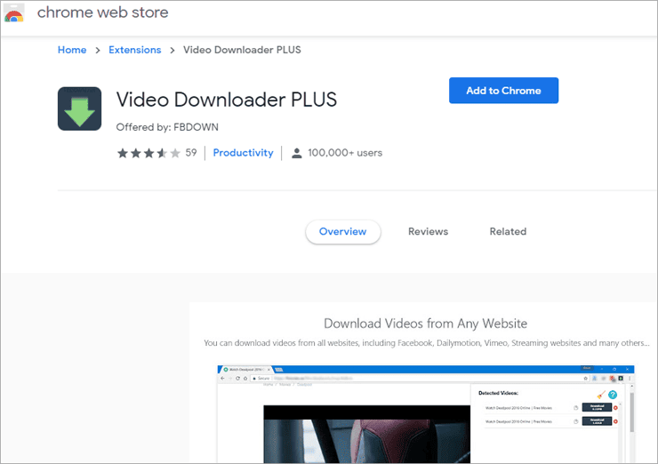Click 'Detected Videos:' label in preview
This screenshot has width=658, height=464.
pos(498,393)
